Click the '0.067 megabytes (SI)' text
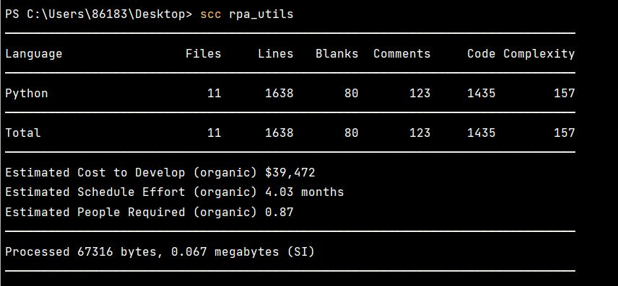 pos(243,251)
